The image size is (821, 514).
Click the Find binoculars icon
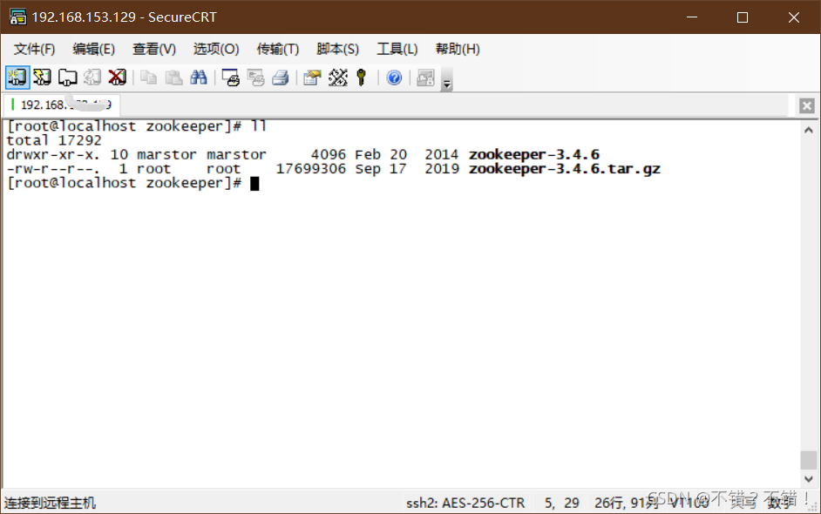(x=199, y=78)
